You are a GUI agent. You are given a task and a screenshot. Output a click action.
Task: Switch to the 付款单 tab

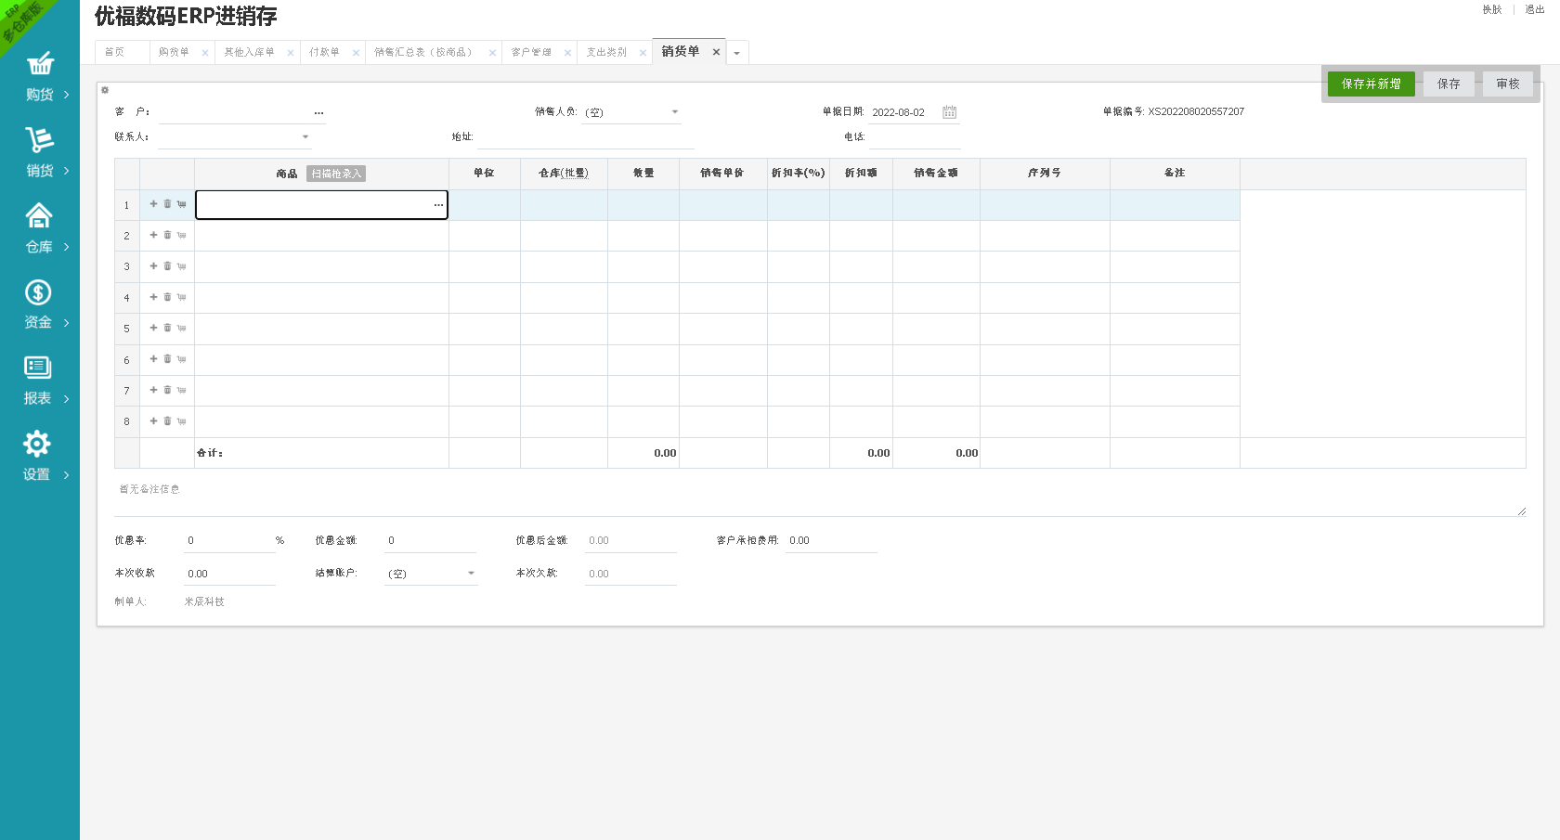pos(324,53)
